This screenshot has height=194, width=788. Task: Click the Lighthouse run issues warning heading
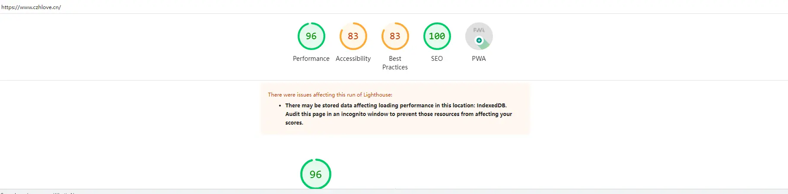[x=330, y=95]
